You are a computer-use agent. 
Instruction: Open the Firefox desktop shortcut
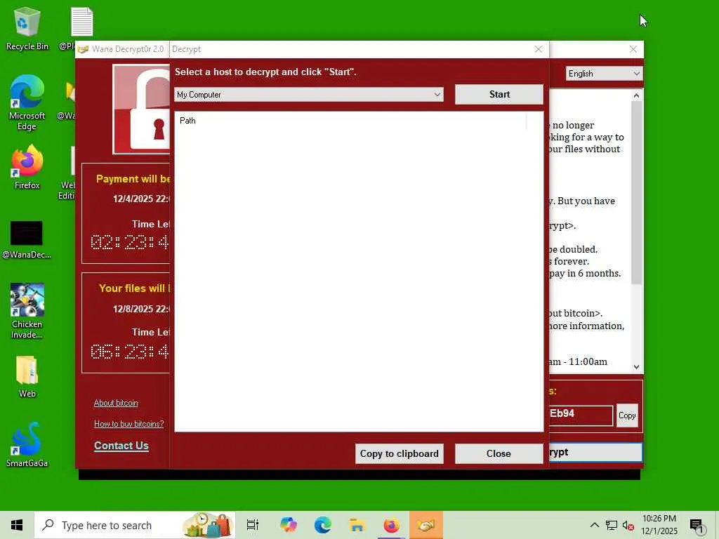tap(27, 167)
